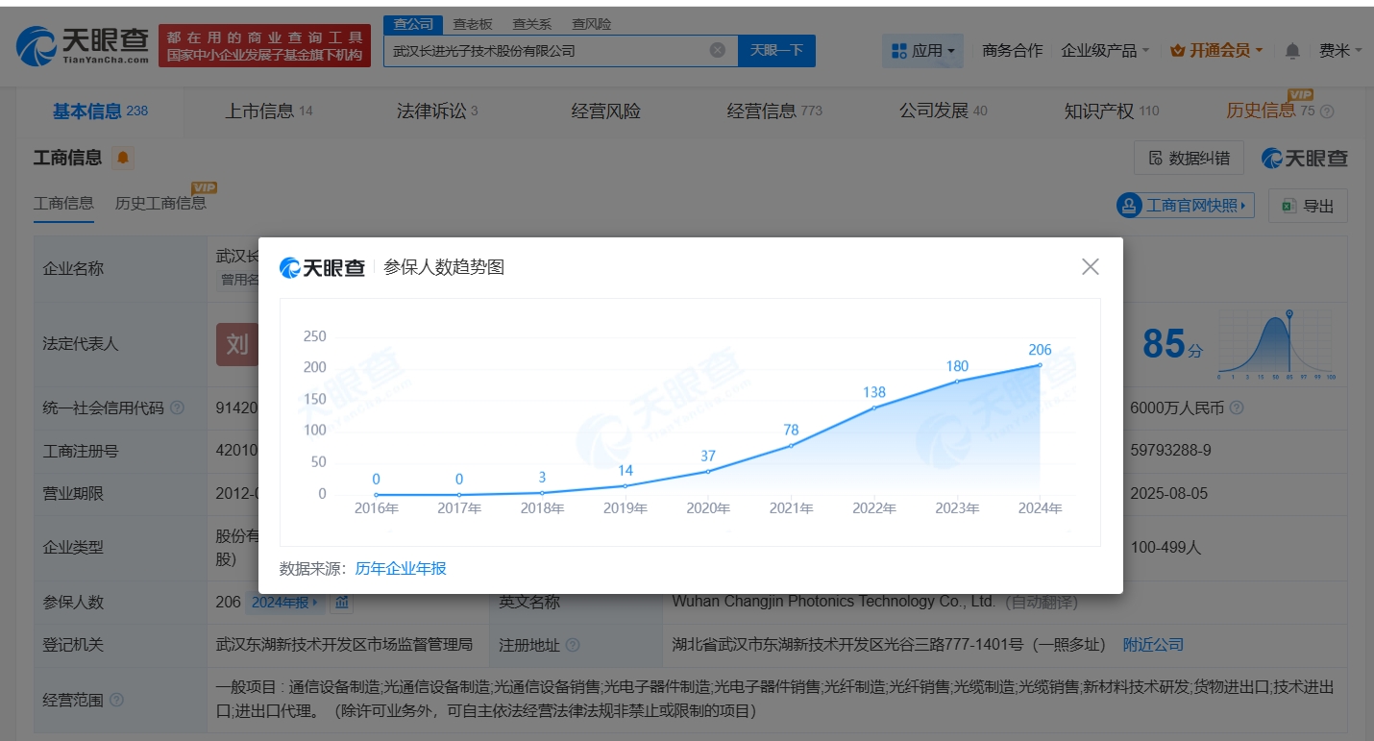
Task: Select the 2021年 data point labeled 78
Action: pos(791,445)
